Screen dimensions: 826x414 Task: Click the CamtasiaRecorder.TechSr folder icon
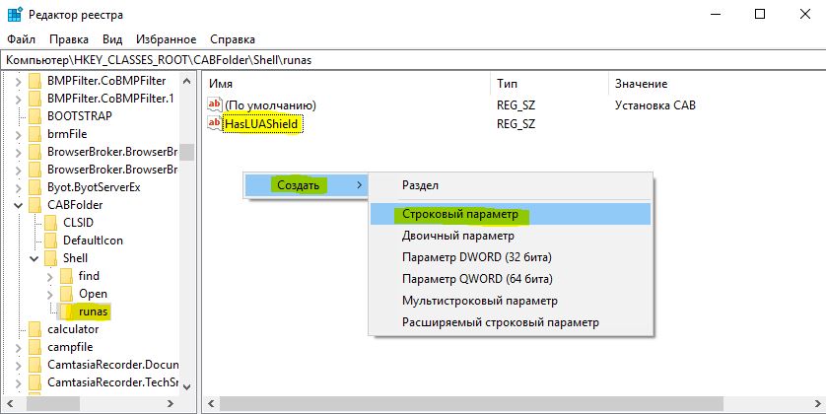[34, 382]
